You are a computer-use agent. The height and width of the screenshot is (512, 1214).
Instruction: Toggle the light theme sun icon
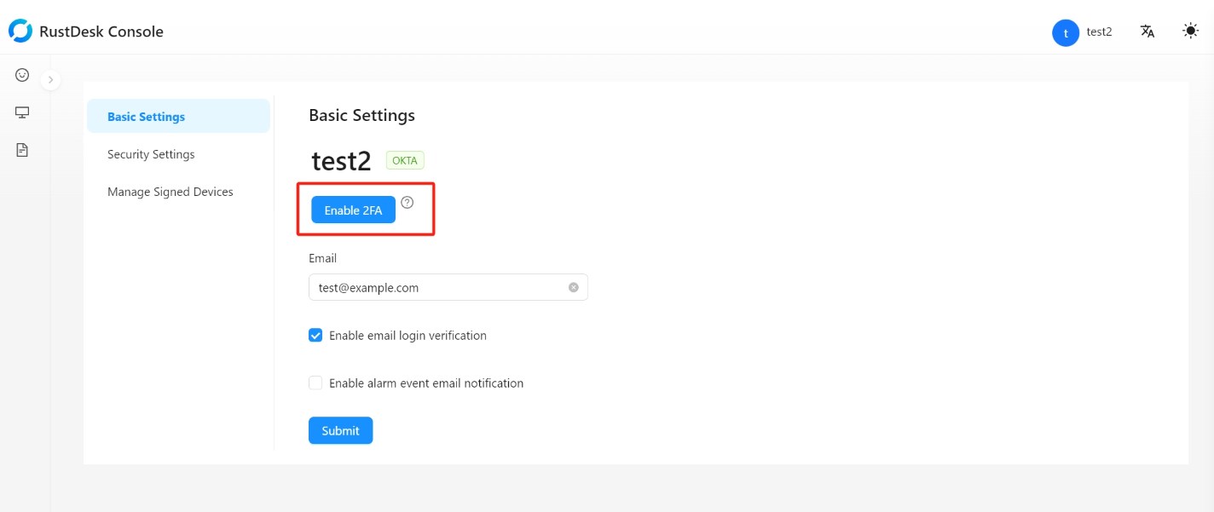[x=1190, y=31]
